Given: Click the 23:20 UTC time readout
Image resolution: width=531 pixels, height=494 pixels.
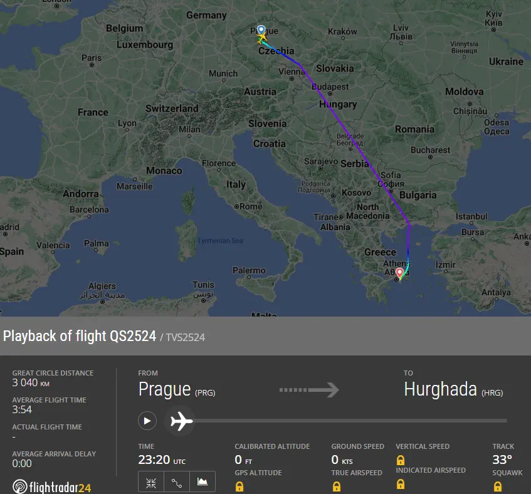Looking at the screenshot, I should [162, 460].
